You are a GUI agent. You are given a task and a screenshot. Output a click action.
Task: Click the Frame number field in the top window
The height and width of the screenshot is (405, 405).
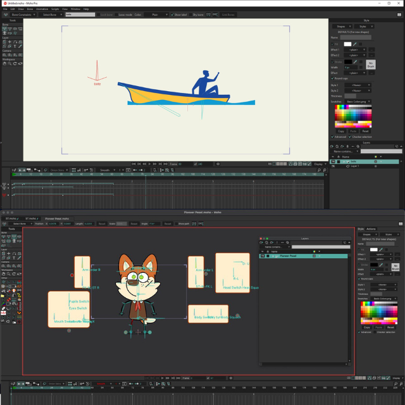pyautogui.click(x=185, y=164)
